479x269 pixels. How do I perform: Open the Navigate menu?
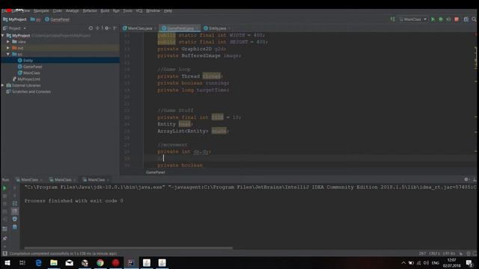[x=41, y=10]
